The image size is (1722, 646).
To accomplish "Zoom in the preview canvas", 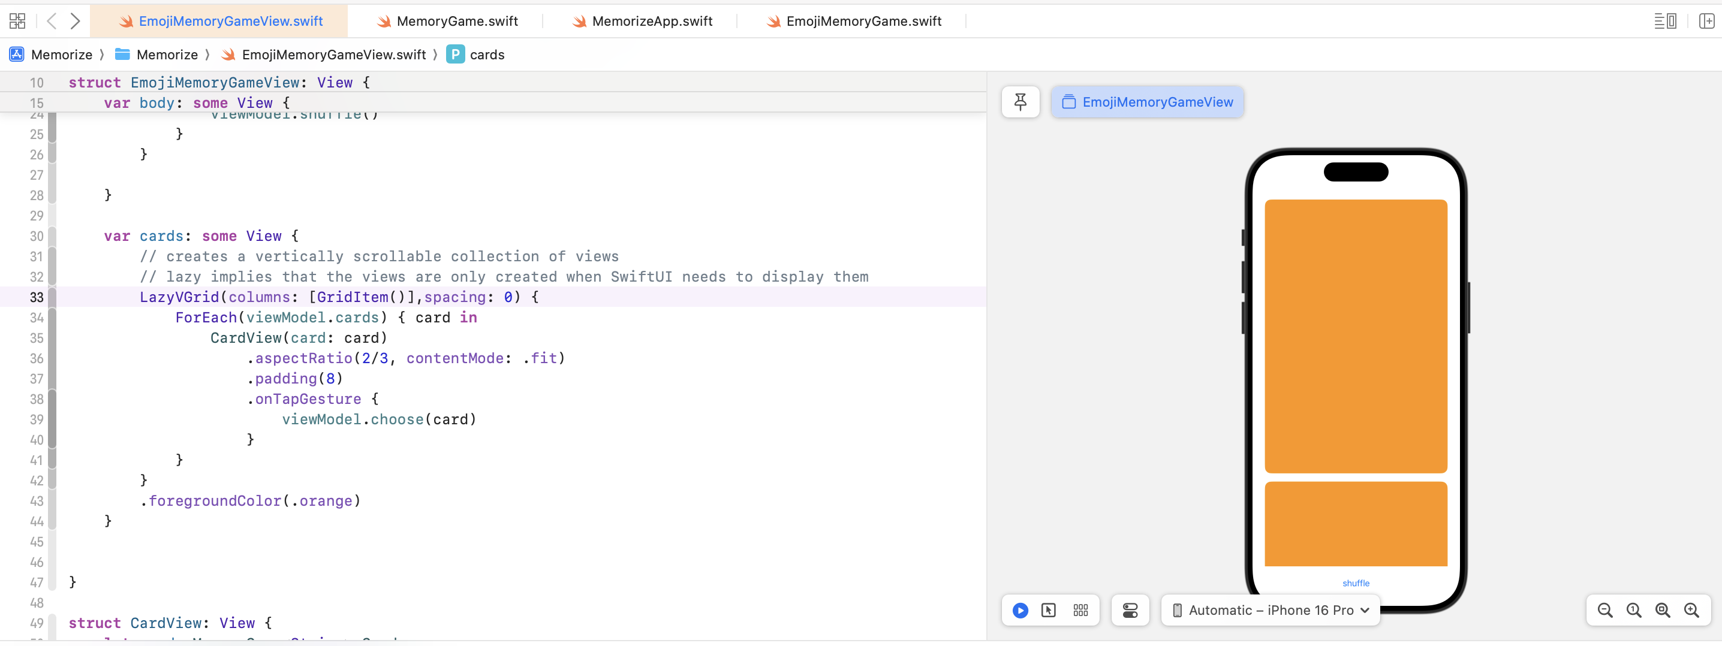I will [x=1691, y=610].
